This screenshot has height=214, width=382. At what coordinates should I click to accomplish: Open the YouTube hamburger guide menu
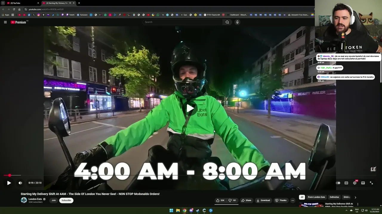(5, 22)
